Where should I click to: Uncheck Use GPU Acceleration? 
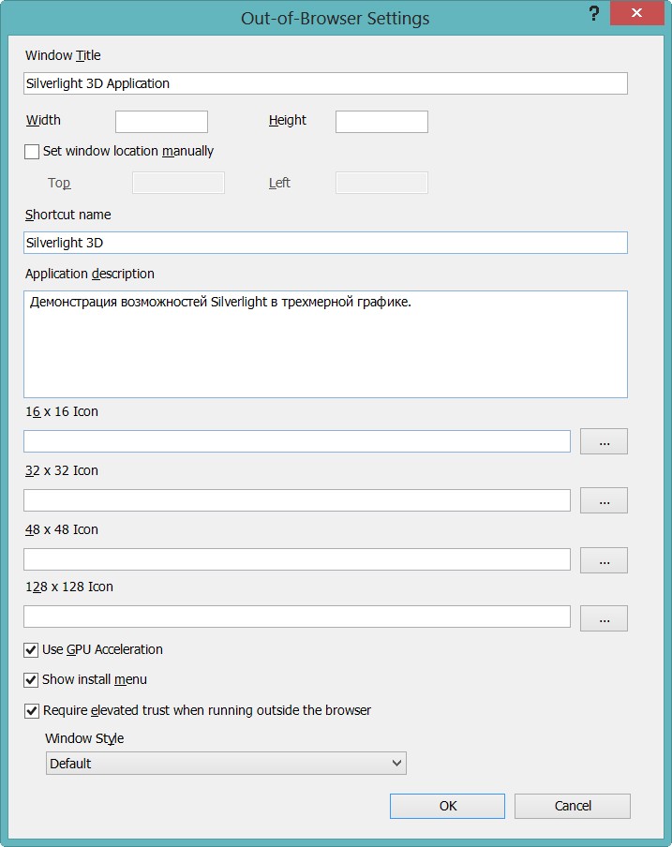click(31, 650)
